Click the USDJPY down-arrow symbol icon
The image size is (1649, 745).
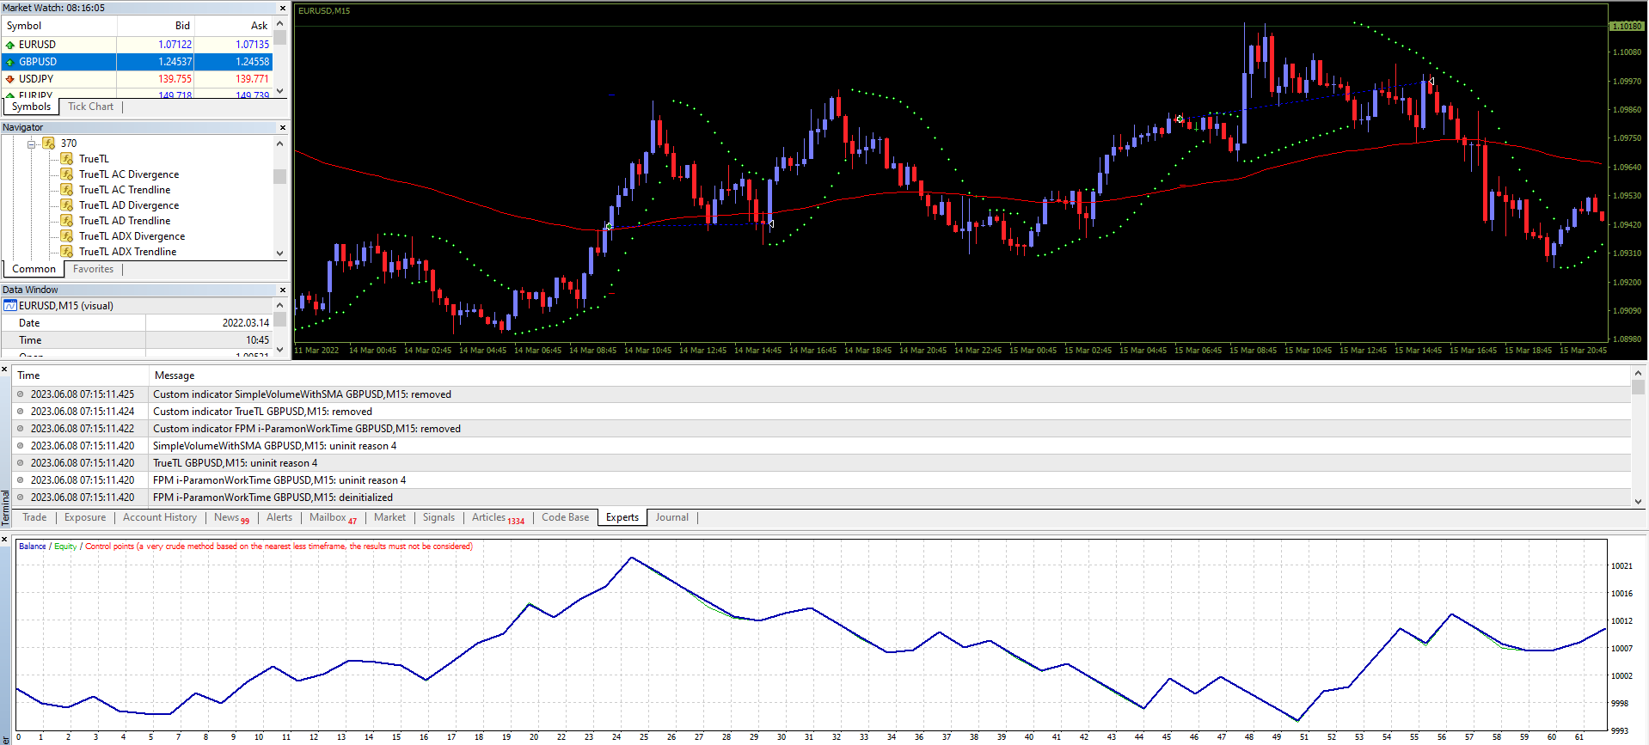[10, 79]
